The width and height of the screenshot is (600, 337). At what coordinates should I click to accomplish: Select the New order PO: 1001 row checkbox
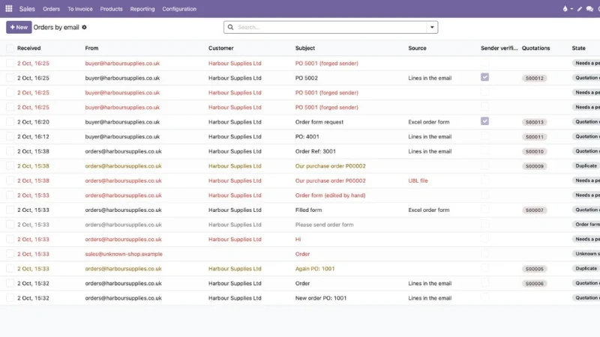click(10, 298)
